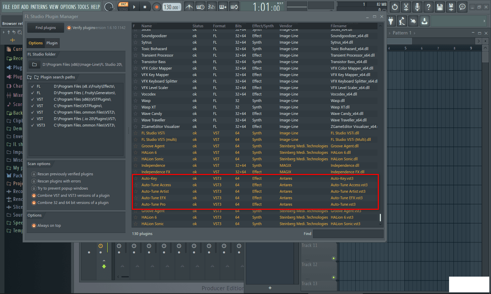Image resolution: width=491 pixels, height=294 pixels.
Task: Toggle loop recording icon
Action: coord(234,6)
